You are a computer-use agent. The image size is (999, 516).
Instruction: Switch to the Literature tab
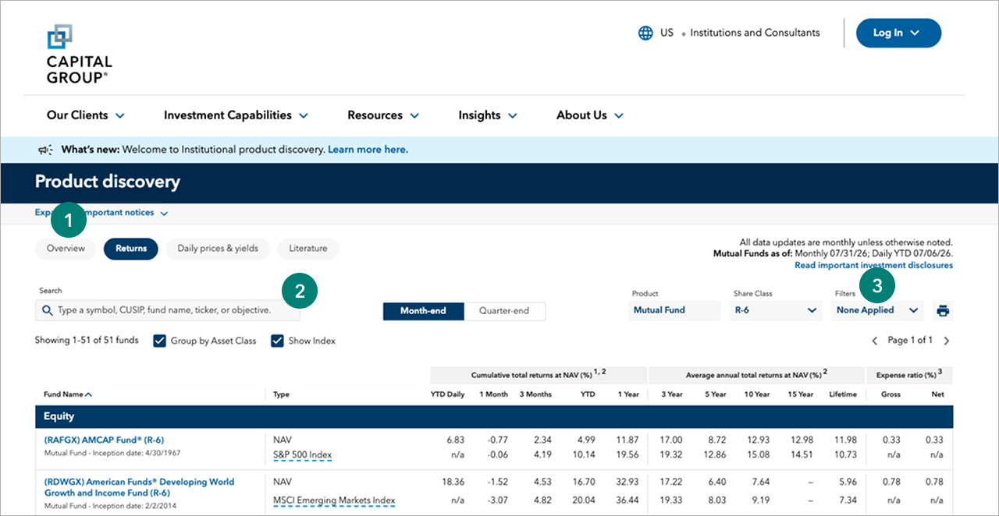[x=308, y=249]
